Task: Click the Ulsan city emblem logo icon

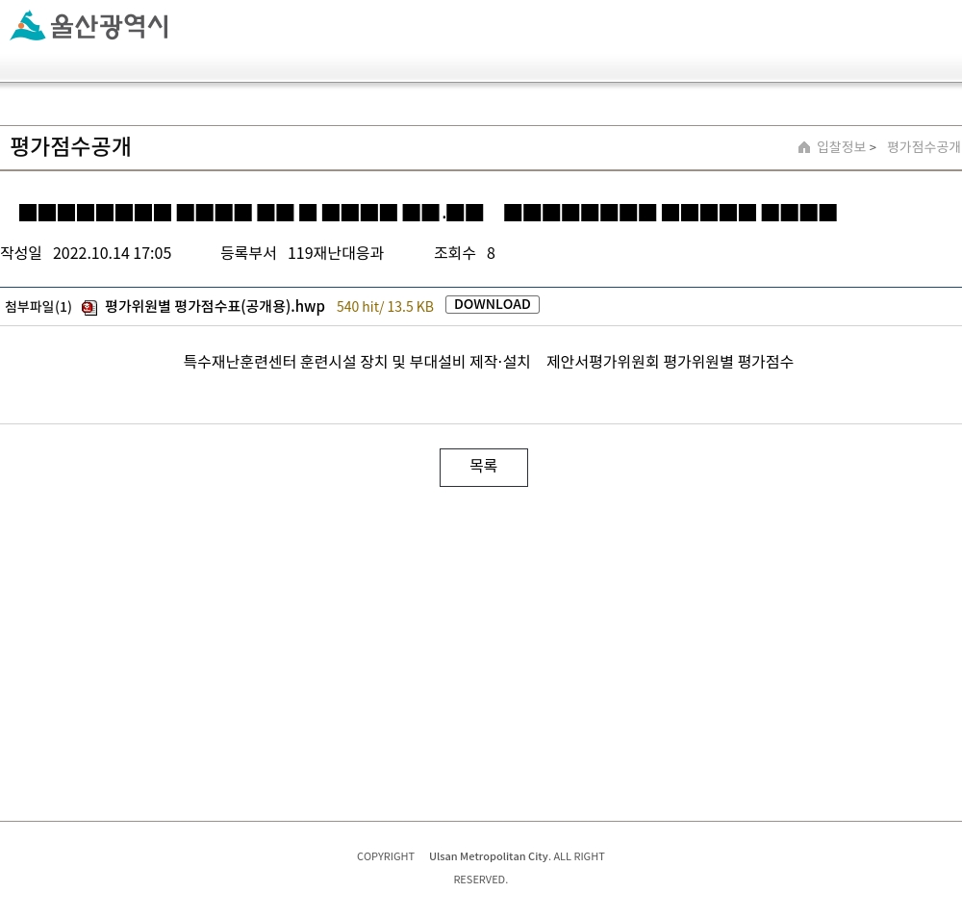Action: [28, 26]
